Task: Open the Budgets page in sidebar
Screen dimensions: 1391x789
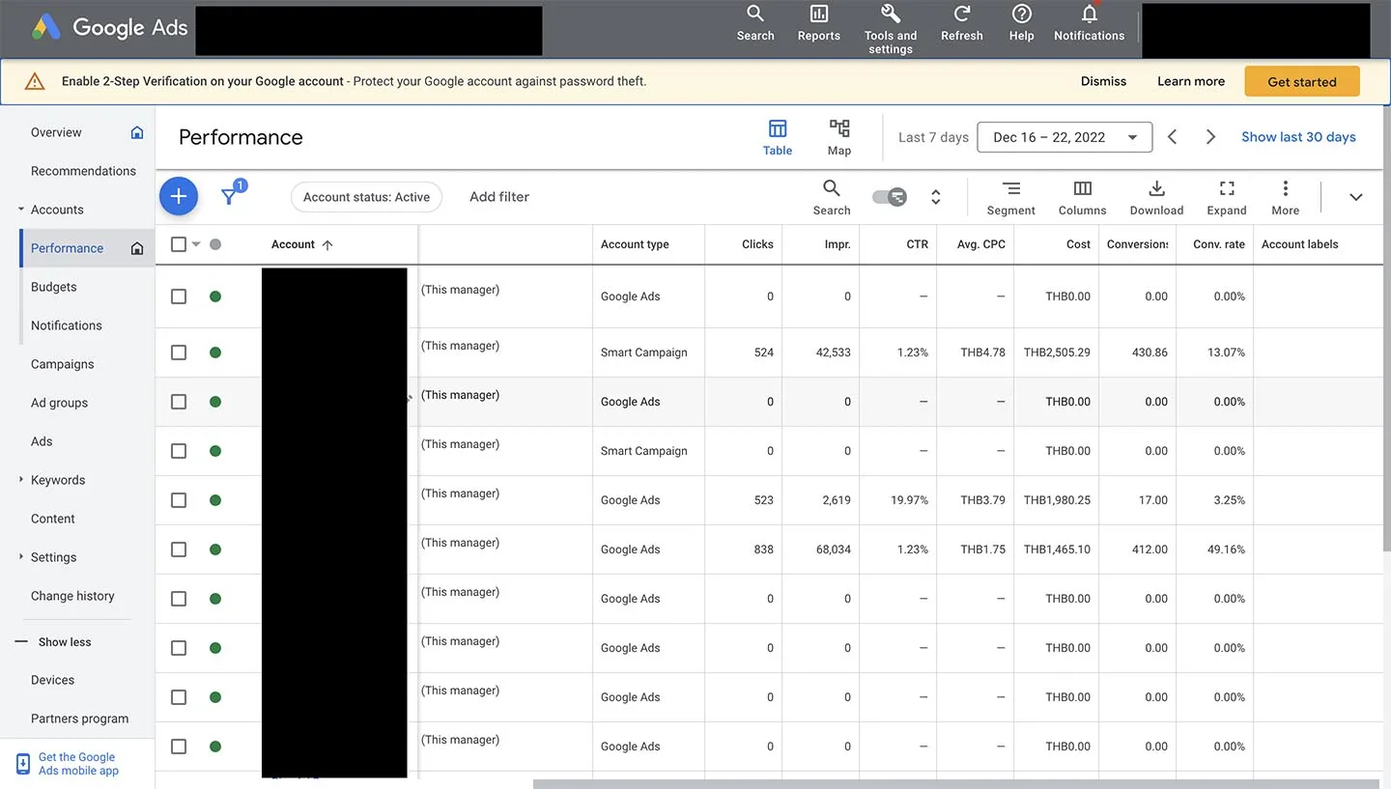Action: click(53, 287)
